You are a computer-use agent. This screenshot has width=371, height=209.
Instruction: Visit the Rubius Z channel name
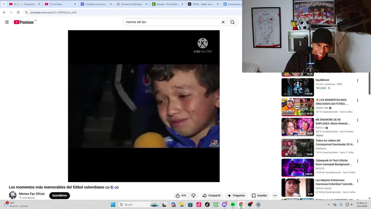(x=320, y=128)
